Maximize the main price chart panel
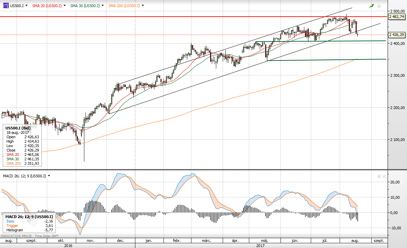Screen dimensions: 407x248 [x=379, y=6]
